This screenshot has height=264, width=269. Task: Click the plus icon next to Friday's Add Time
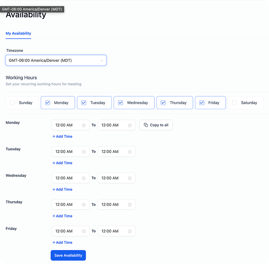tap(54, 242)
